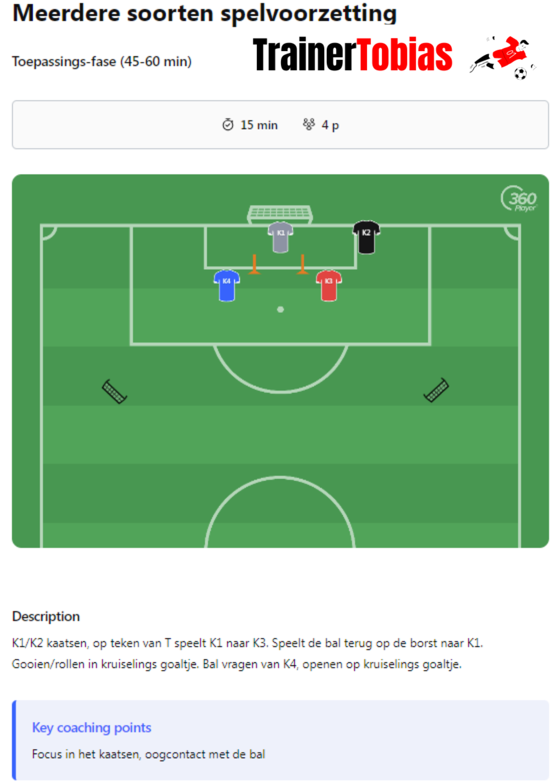Click the large goal at top of pitch
The height and width of the screenshot is (783, 553).
click(x=280, y=214)
